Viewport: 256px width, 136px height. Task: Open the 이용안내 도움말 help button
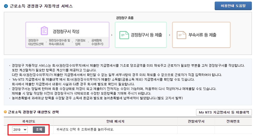tap(233, 6)
